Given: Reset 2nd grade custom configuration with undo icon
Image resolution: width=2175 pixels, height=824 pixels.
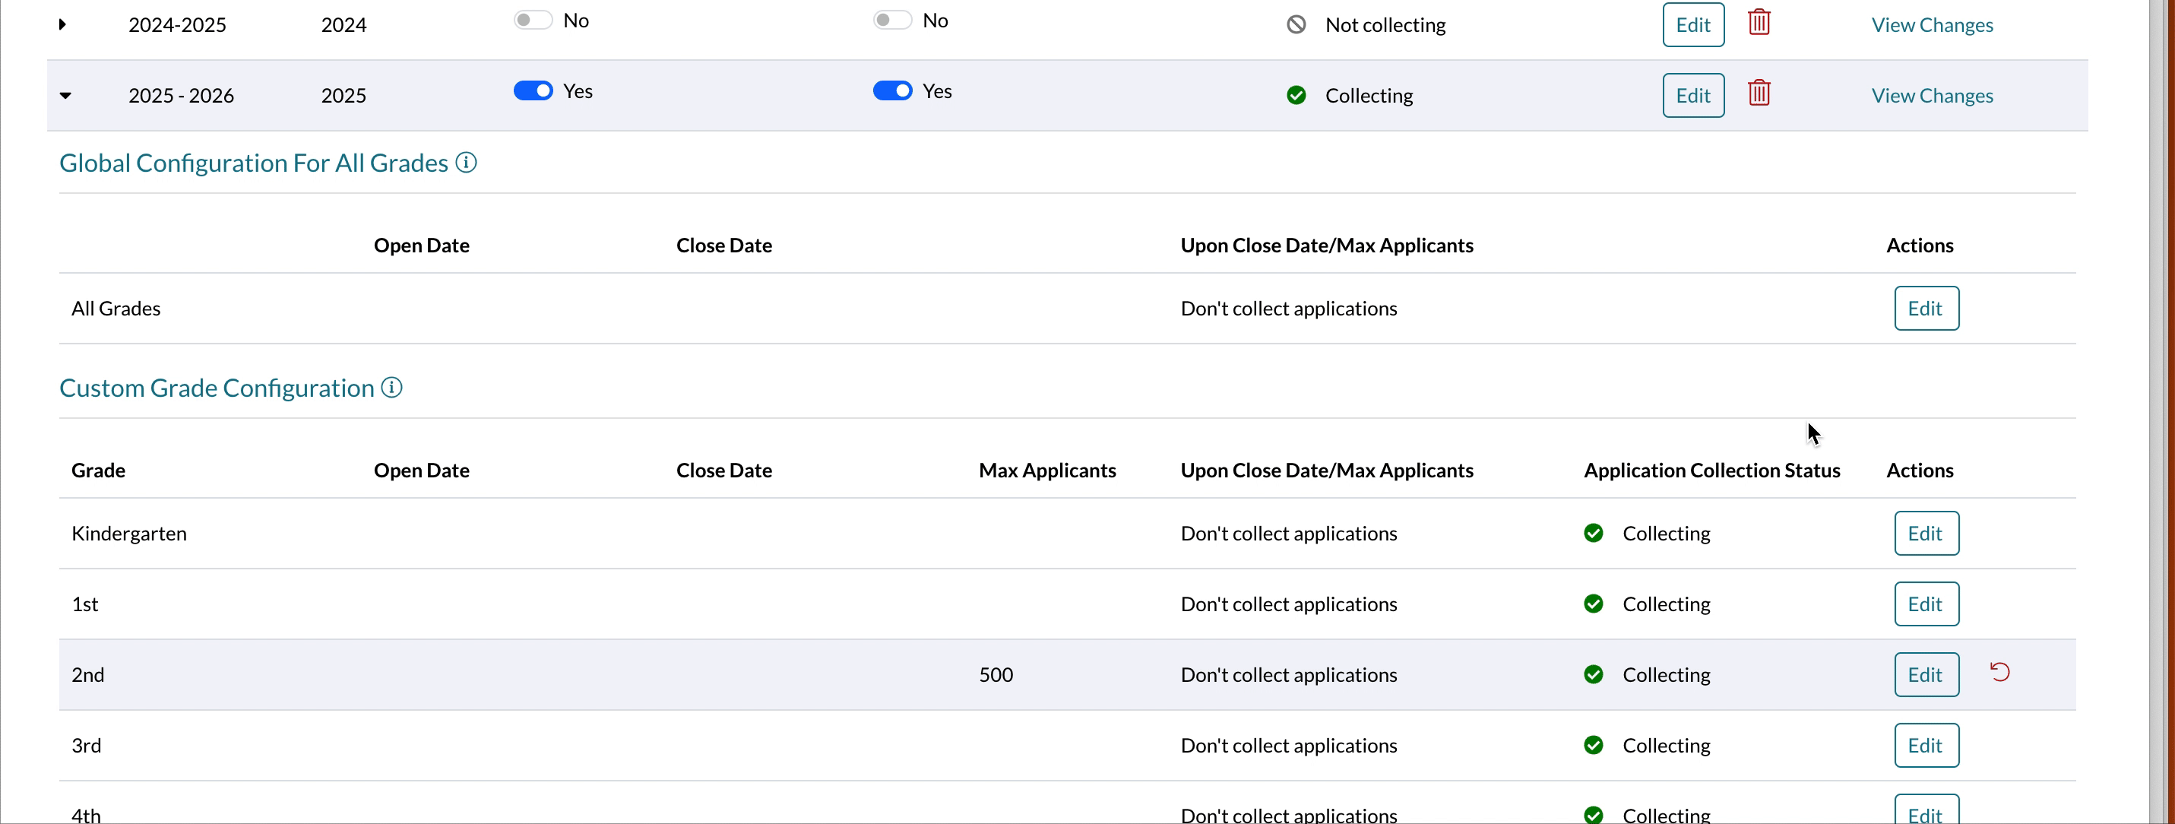Looking at the screenshot, I should (x=1999, y=672).
